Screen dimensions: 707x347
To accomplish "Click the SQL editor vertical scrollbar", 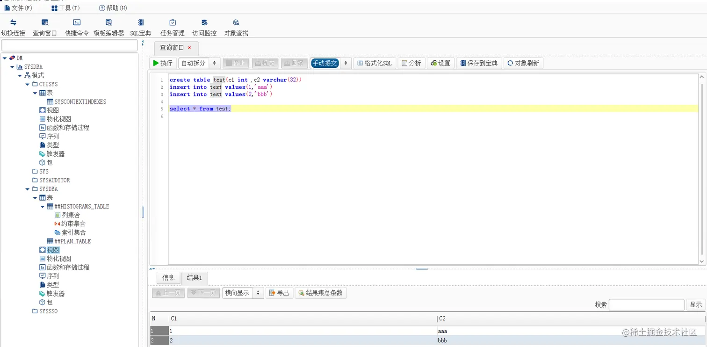I will pos(701,169).
